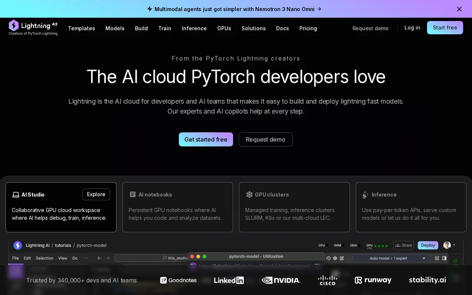Click the settings gear icon in studio
472x295 pixels.
coord(335,258)
